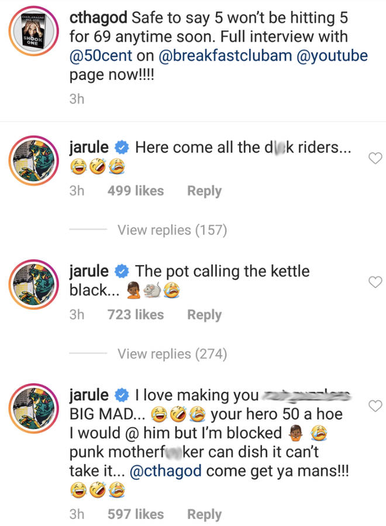Reply to the 723 likes comment

204,315
